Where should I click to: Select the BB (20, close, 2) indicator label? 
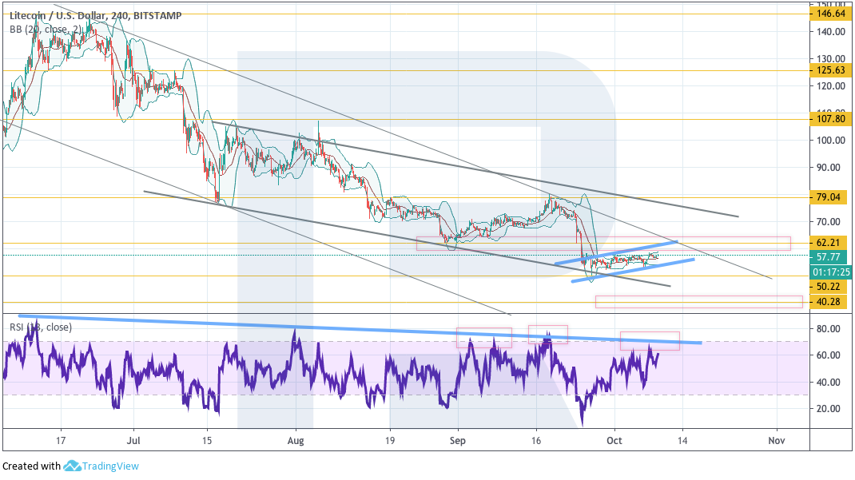pyautogui.click(x=46, y=30)
